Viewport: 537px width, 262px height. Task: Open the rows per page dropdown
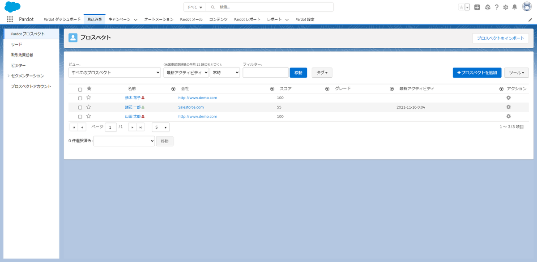pyautogui.click(x=161, y=127)
